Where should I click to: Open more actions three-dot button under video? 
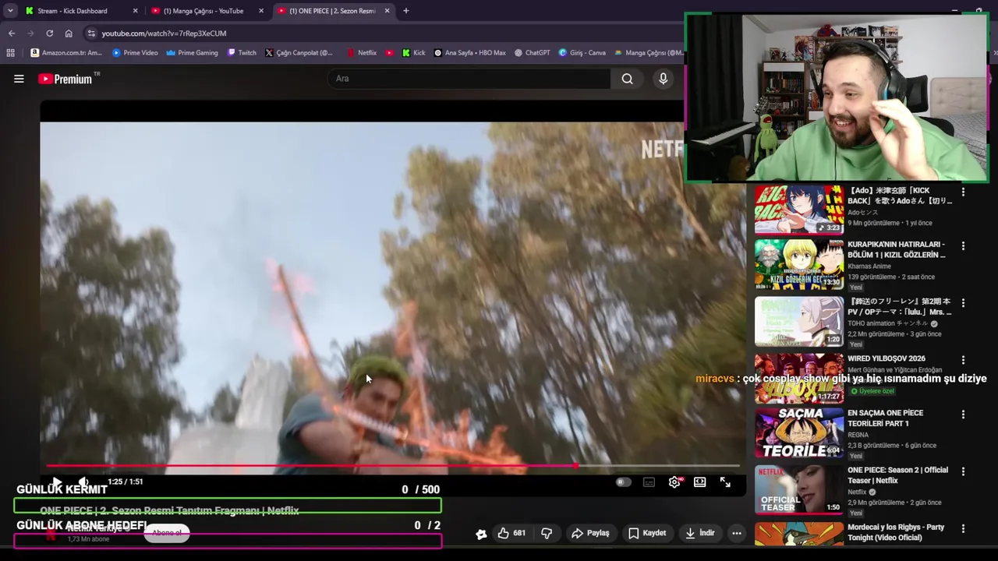(x=737, y=533)
